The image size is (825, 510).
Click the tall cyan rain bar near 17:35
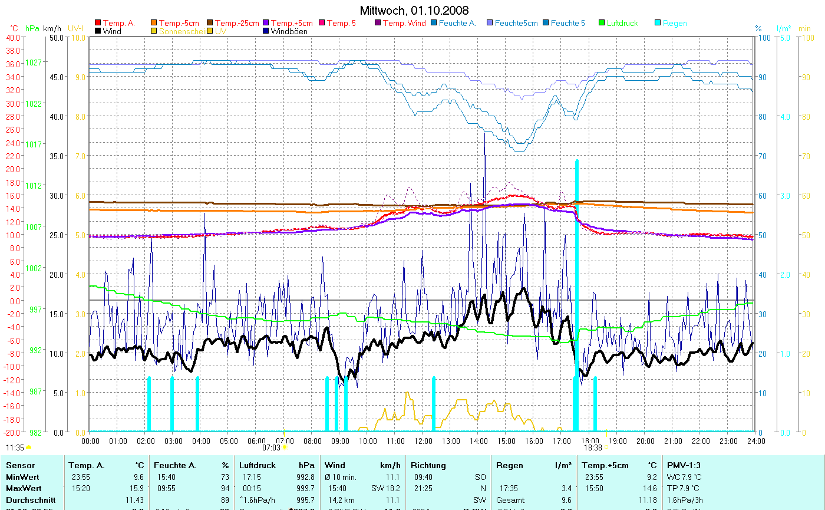[576, 295]
